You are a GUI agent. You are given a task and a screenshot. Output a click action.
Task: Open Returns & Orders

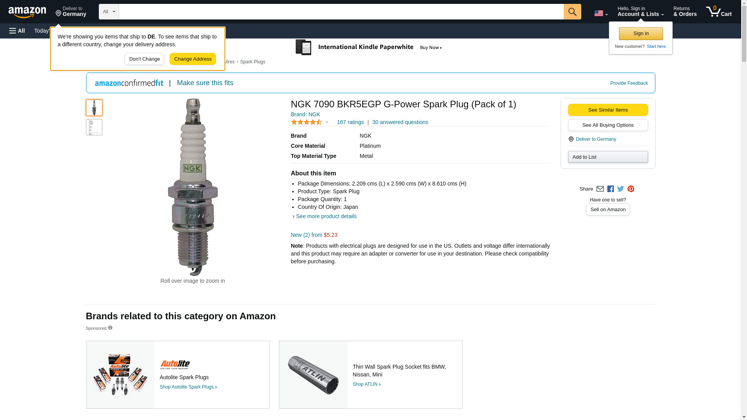click(x=685, y=12)
